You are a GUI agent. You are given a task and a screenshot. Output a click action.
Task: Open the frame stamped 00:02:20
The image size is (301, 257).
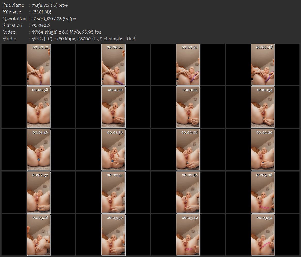click(263, 150)
